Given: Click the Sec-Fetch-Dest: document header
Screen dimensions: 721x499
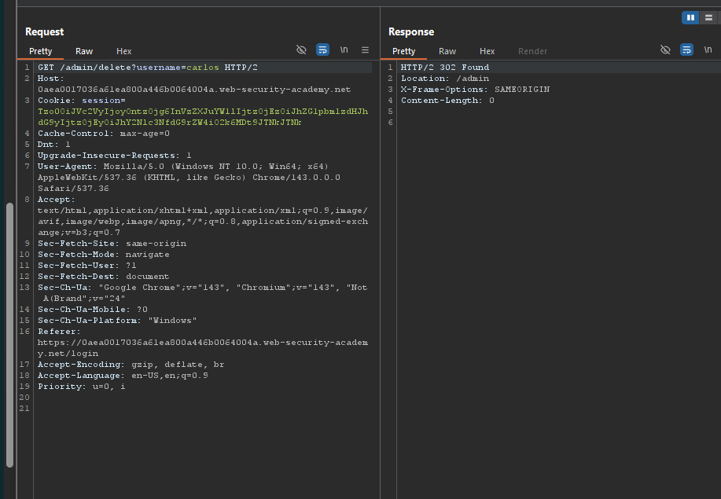Looking at the screenshot, I should coord(104,277).
